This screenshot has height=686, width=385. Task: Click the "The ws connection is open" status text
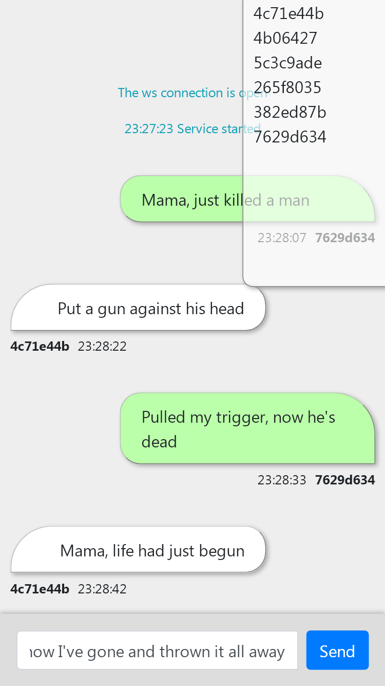[x=192, y=93]
